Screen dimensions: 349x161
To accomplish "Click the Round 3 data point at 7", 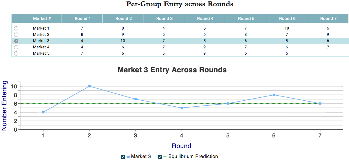I will (136, 99).
